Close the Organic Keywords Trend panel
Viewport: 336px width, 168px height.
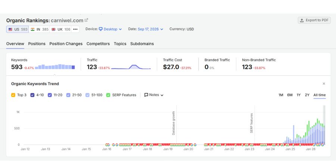[324, 84]
